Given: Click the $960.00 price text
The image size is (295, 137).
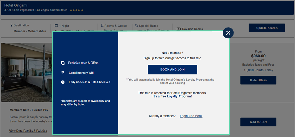Looking at the screenshot, I should click(x=258, y=56).
